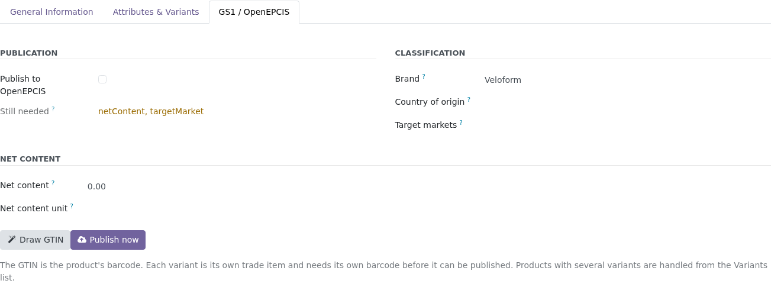Open the Country of origin help icon

click(x=469, y=99)
